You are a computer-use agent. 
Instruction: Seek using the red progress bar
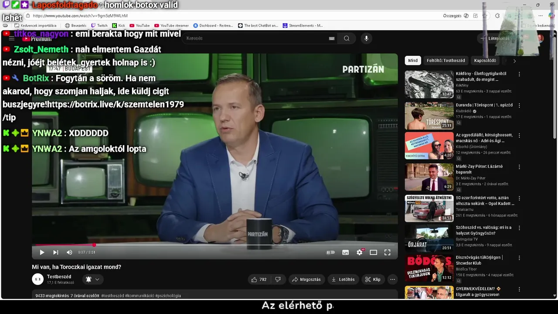tap(214, 245)
